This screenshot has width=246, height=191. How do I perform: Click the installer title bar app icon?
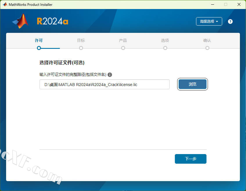[x=5, y=4]
